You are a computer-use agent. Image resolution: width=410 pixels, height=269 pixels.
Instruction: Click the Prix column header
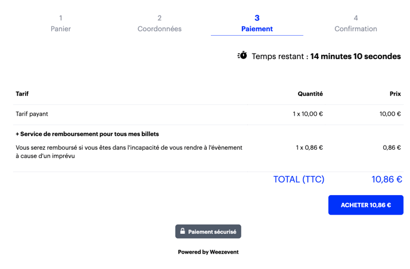tap(395, 94)
